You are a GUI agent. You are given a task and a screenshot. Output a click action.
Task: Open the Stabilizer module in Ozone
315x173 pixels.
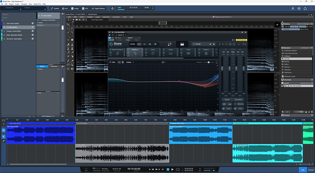pyautogui.click(x=206, y=52)
